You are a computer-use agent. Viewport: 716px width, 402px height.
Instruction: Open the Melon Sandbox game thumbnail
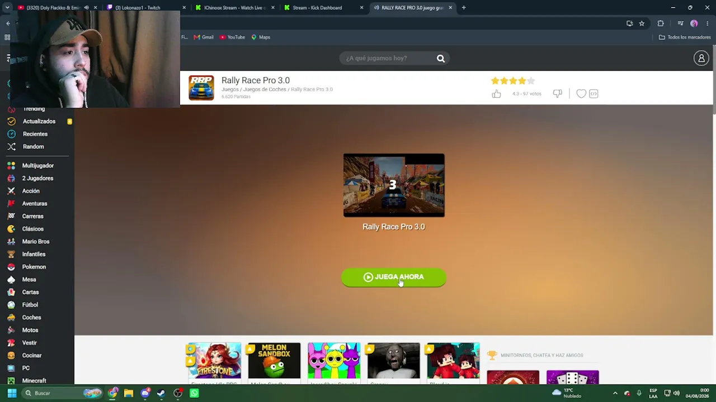(274, 361)
